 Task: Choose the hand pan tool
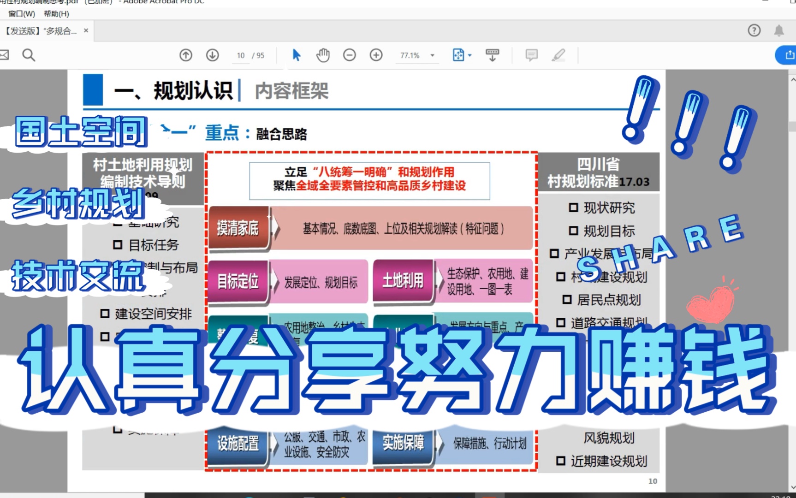323,55
